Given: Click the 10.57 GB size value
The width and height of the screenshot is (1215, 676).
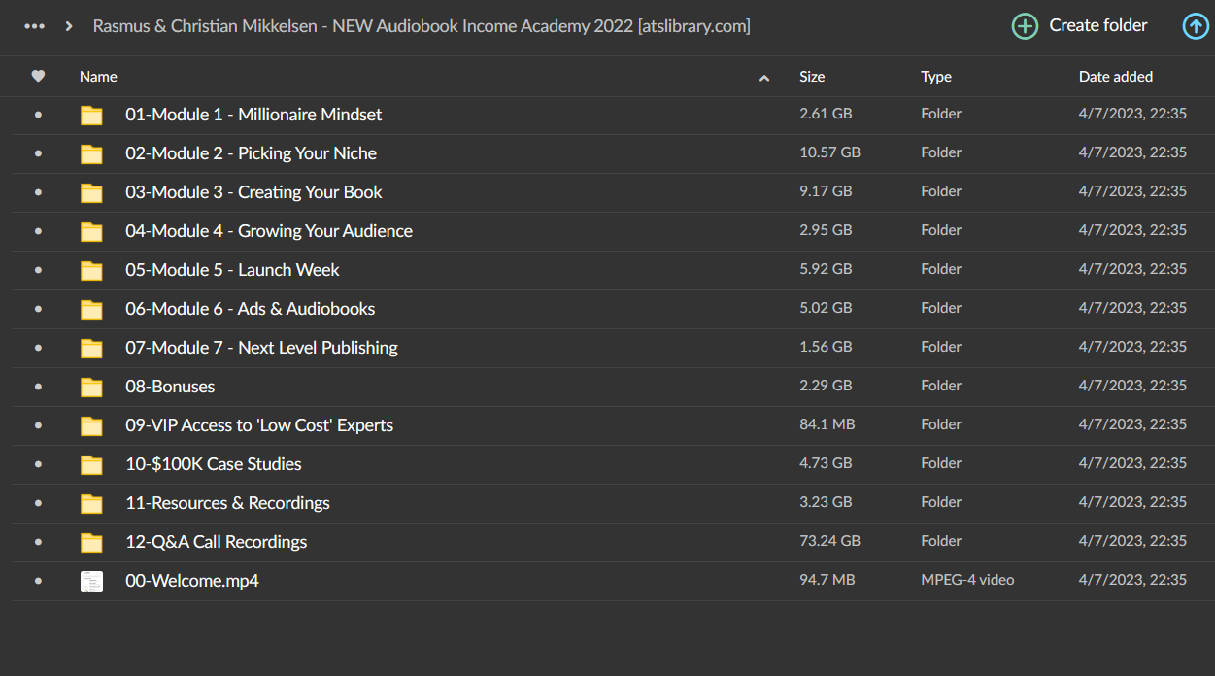Looking at the screenshot, I should tap(829, 152).
